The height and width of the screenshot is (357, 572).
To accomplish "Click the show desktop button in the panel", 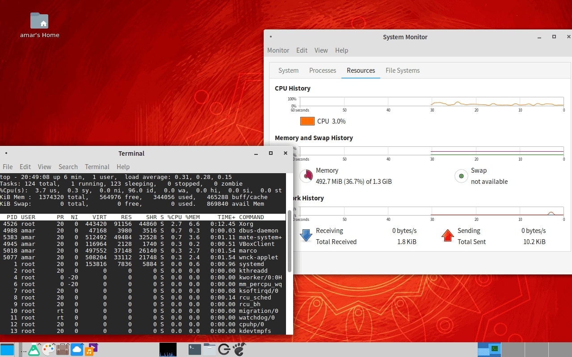I will (7, 349).
